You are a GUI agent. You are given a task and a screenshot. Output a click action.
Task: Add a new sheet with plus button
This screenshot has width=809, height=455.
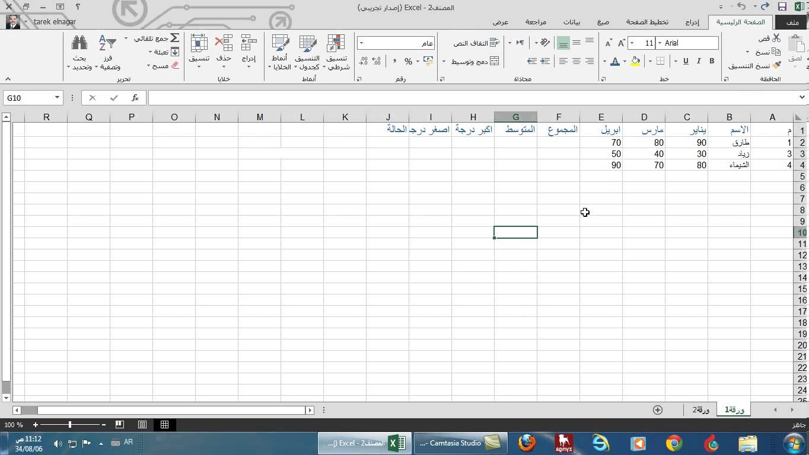[657, 409]
